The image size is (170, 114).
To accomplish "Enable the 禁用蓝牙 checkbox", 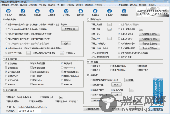I will [x=92, y=66].
